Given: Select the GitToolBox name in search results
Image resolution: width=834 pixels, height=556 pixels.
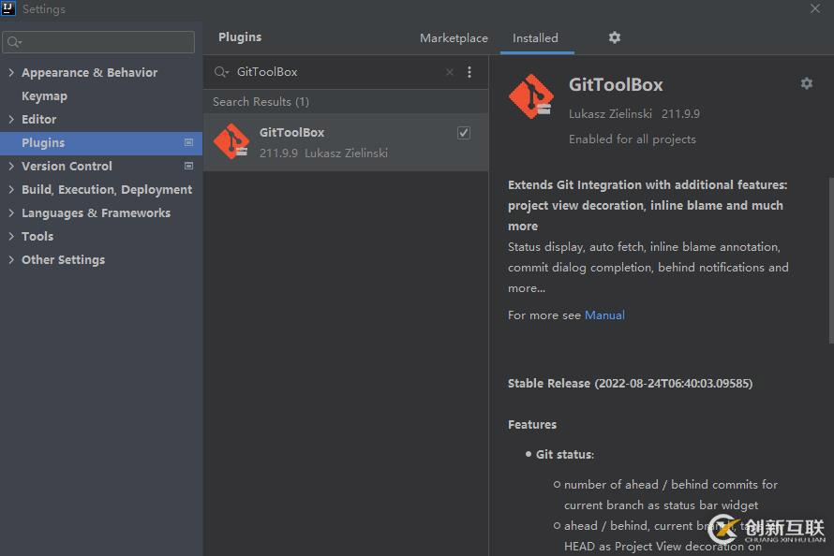Looking at the screenshot, I should 291,132.
